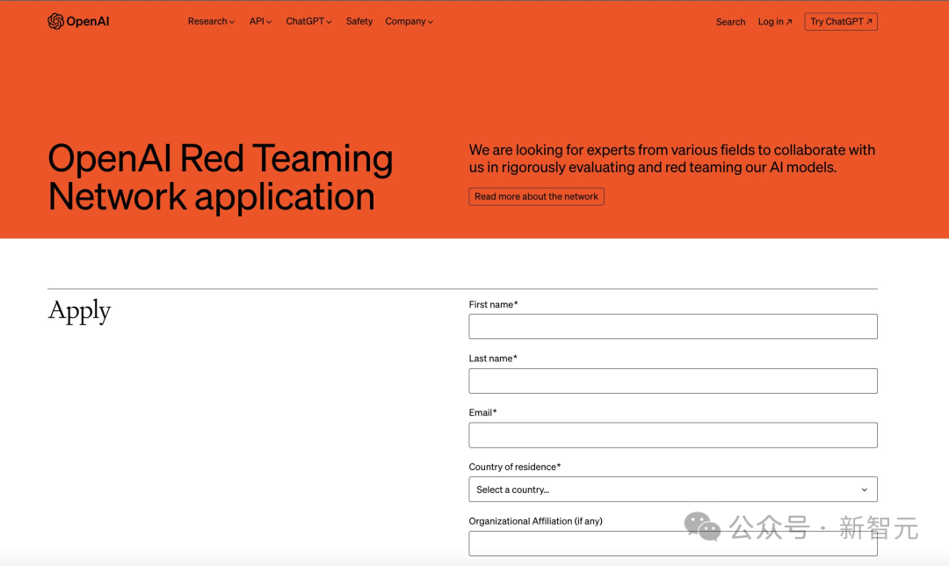949x566 pixels.
Task: Click the Organizational Affiliation input field
Action: (x=672, y=543)
